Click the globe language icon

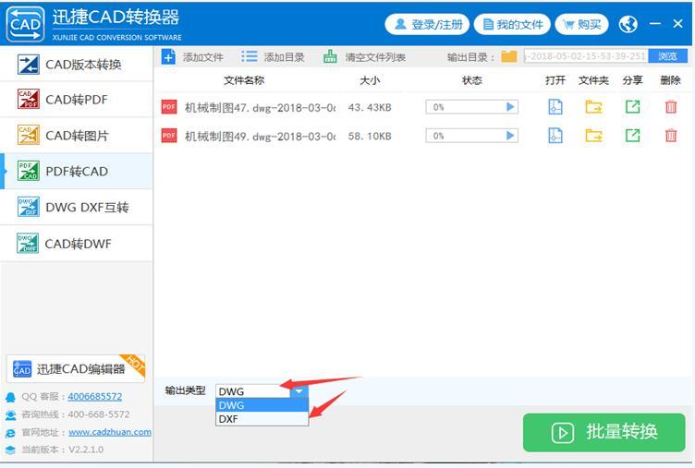(628, 24)
